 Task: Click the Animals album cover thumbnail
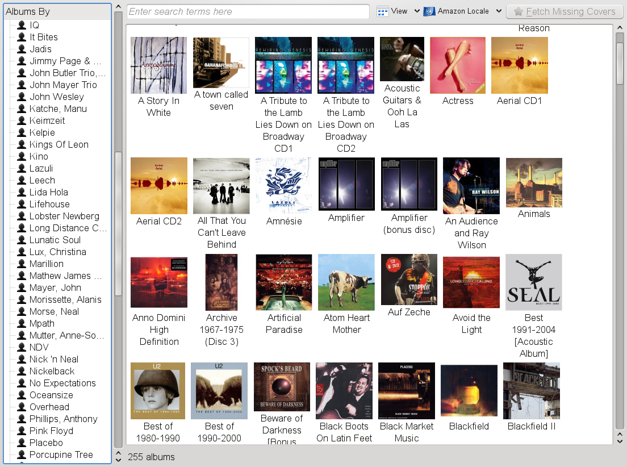[533, 182]
